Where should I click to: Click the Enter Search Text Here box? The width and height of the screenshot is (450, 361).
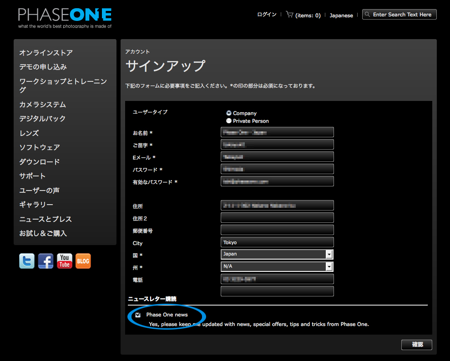pos(403,14)
